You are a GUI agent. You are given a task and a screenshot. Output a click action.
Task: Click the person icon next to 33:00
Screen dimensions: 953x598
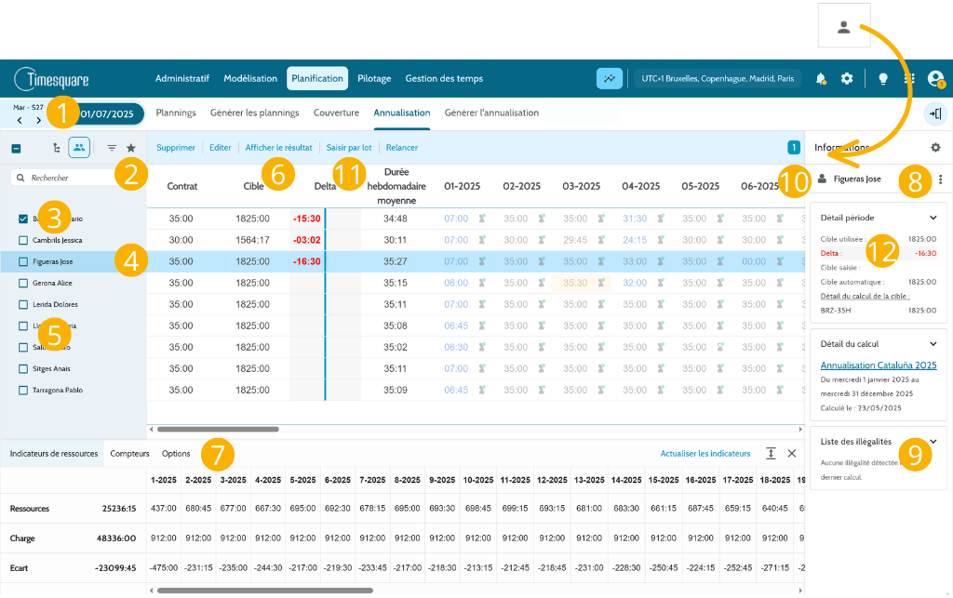661,261
